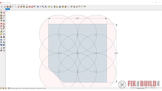Select the Protractor tool

click(1, 34)
